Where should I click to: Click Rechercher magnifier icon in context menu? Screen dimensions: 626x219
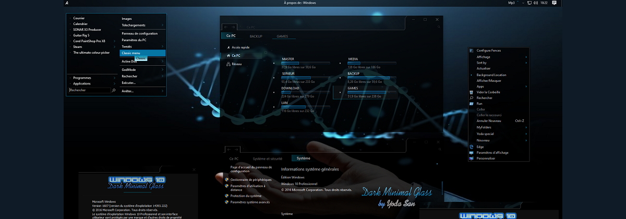(471, 98)
